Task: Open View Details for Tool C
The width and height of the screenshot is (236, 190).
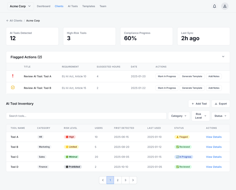Action: (x=214, y=157)
